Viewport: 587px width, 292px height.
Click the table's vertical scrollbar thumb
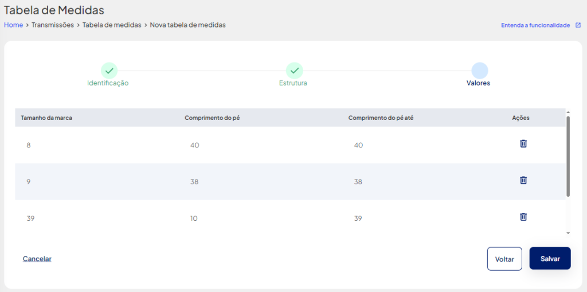coord(568,156)
